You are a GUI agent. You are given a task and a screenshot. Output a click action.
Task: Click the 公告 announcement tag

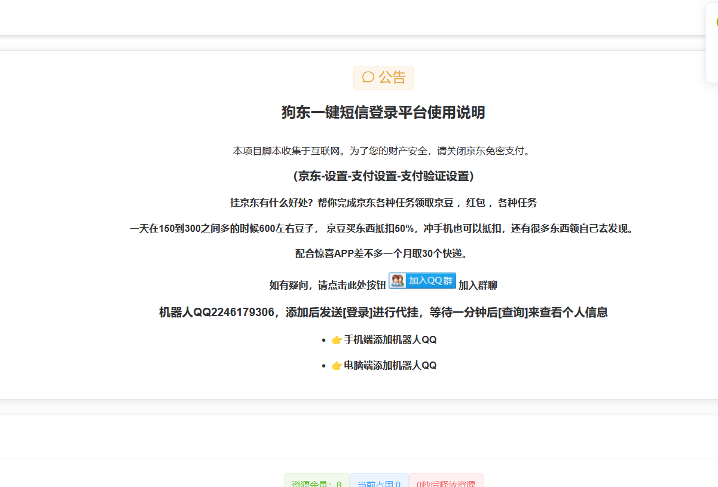[383, 78]
